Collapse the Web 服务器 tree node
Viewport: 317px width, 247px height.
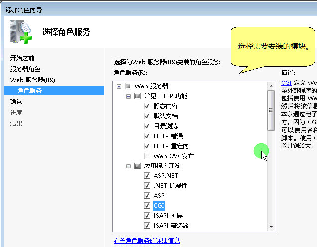coord(119,86)
